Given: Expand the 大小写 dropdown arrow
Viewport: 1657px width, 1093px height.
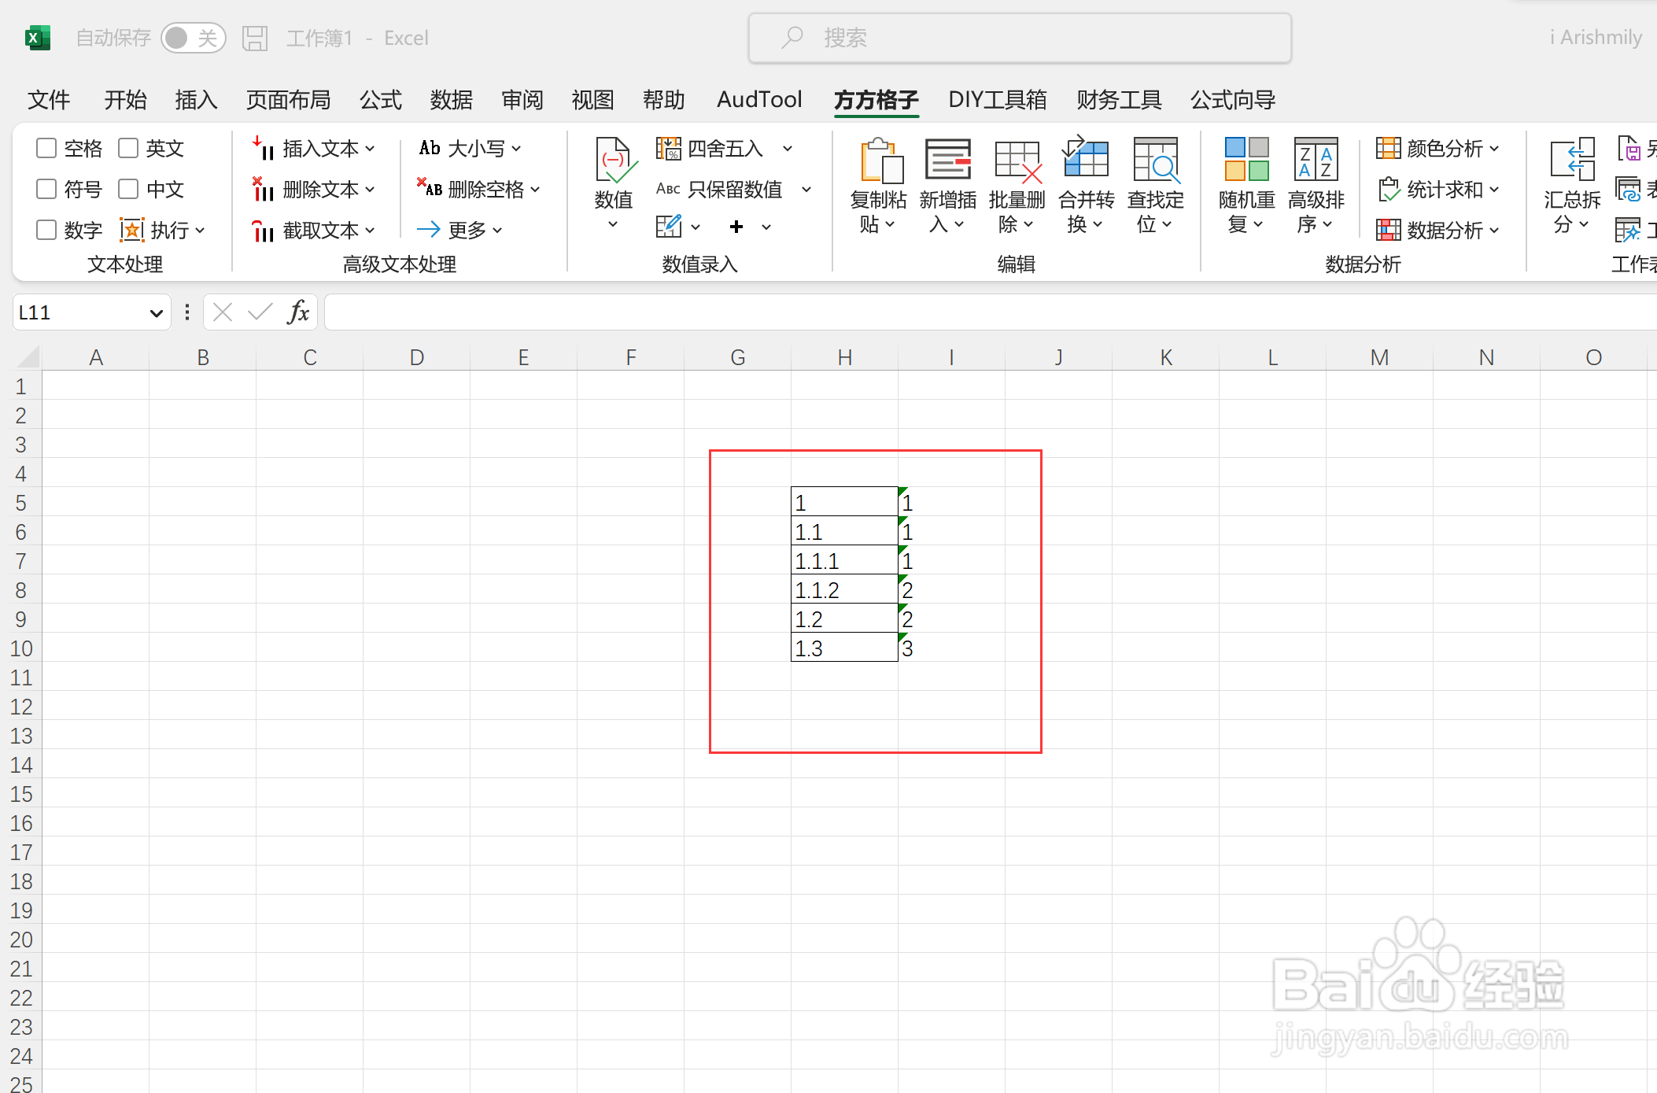Looking at the screenshot, I should pos(516,149).
